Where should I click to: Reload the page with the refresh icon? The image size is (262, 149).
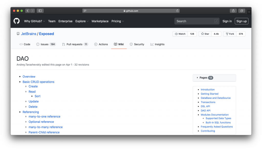tap(177, 11)
